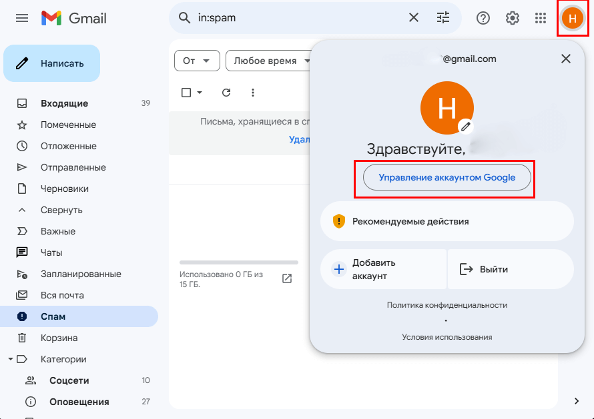This screenshot has width=594, height=419.
Task: Open the 'Входящие' inbox folder
Action: [64, 103]
